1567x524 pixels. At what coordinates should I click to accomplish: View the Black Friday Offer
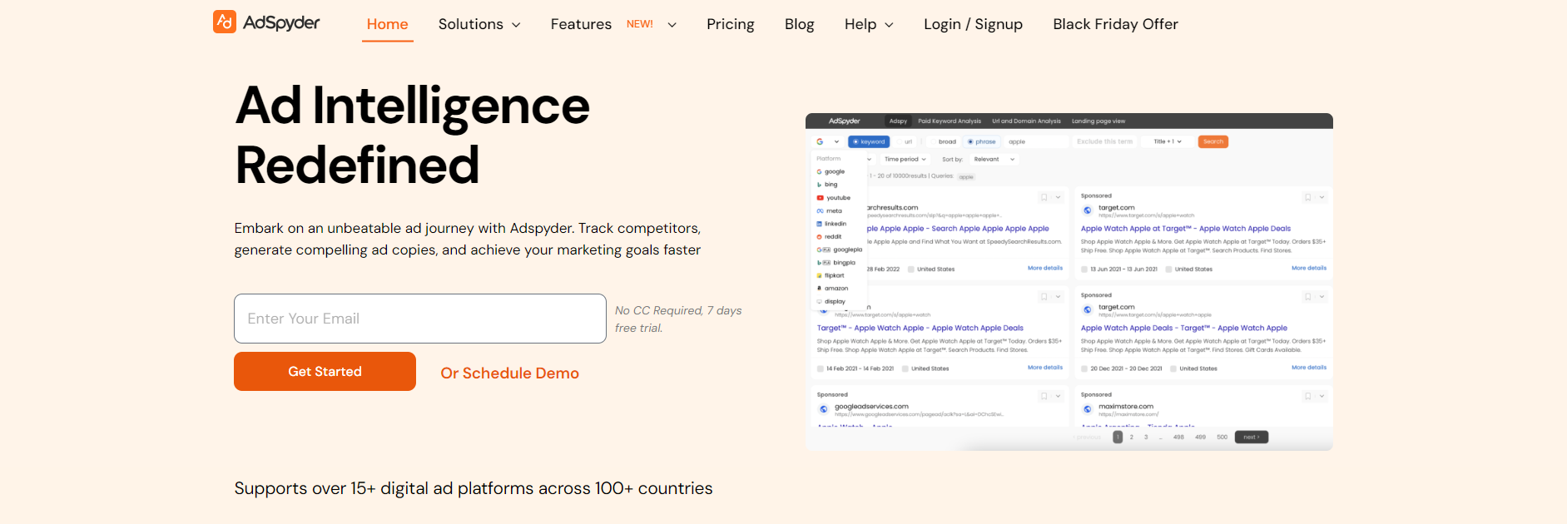[1116, 24]
